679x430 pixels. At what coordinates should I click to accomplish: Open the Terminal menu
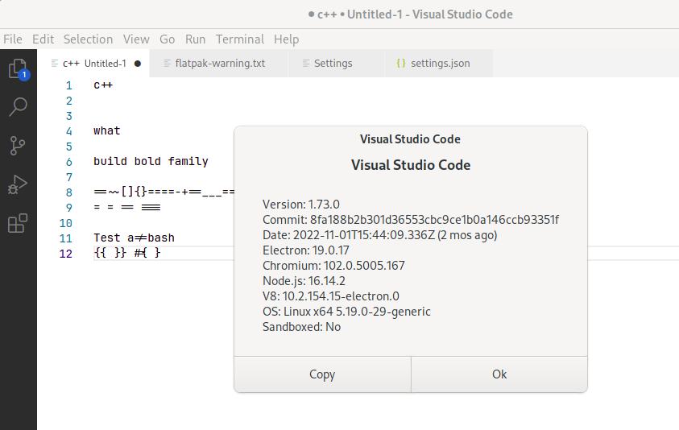click(x=240, y=39)
